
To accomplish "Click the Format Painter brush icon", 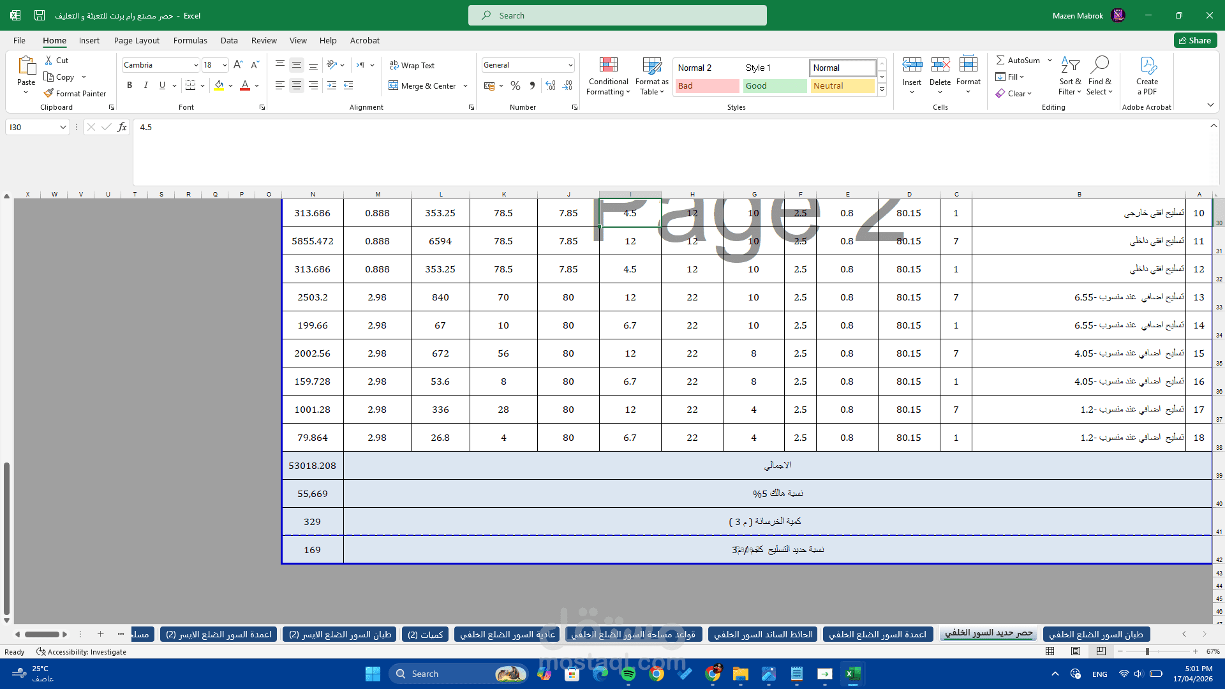I will point(48,93).
